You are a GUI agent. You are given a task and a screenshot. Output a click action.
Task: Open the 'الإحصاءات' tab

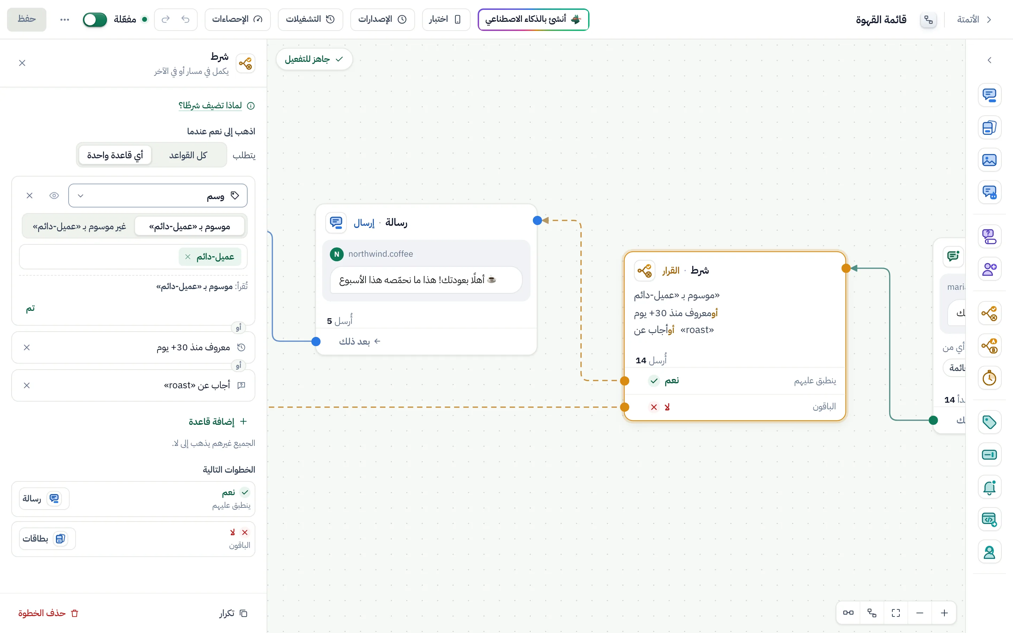click(x=237, y=19)
